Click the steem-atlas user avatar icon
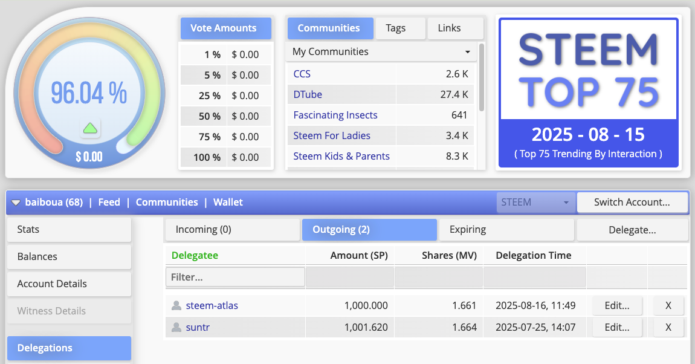 [176, 305]
